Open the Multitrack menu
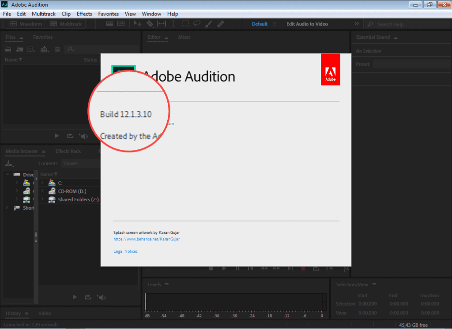Image resolution: width=452 pixels, height=329 pixels. point(44,14)
